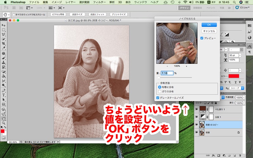Viewport: 253px width, 158px height.
Task: Open the Info panel icon in dock
Action: coord(250,37)
